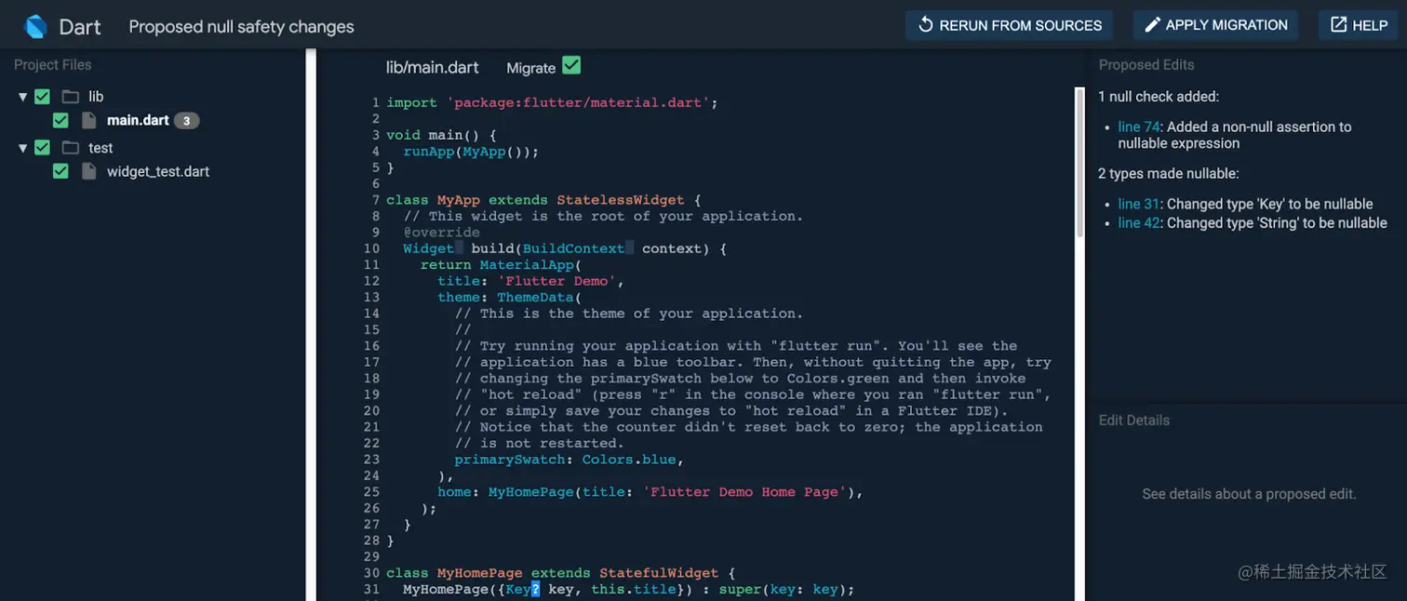Click 'See details about a proposed edit.' text
The width and height of the screenshot is (1407, 601).
coord(1249,494)
